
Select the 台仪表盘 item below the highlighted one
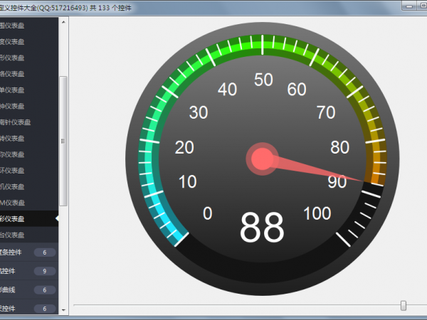(14, 235)
